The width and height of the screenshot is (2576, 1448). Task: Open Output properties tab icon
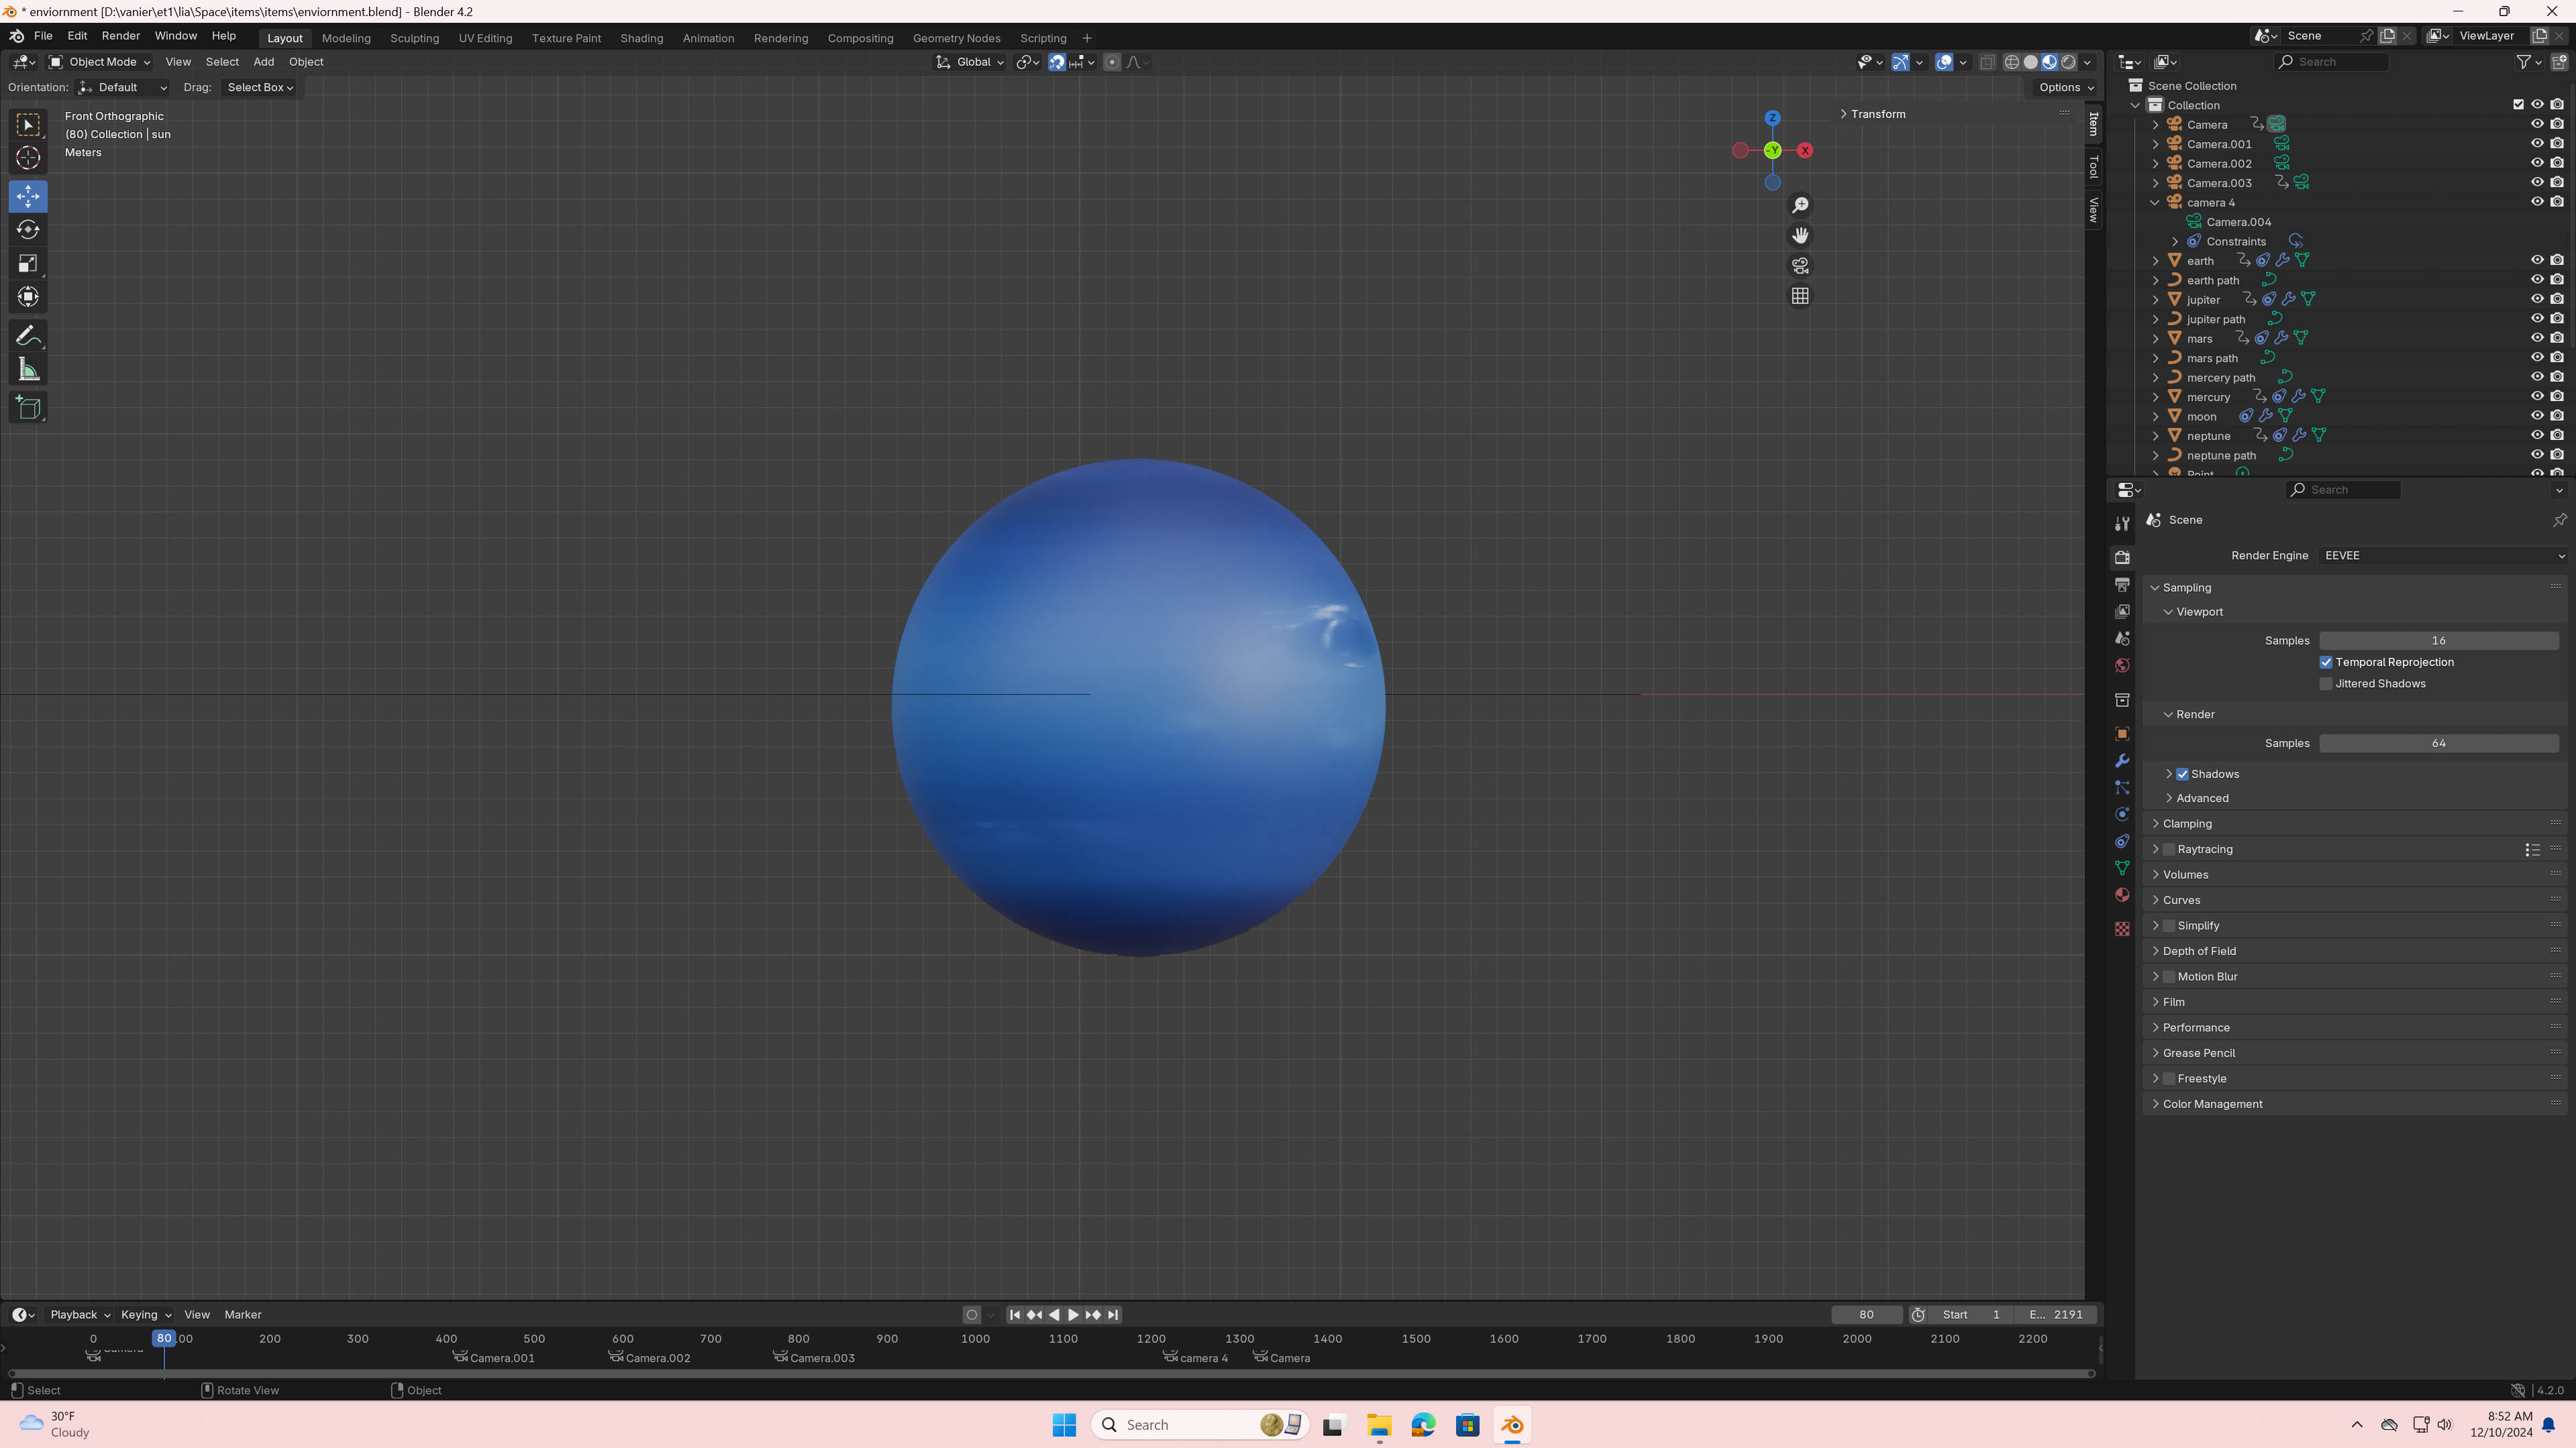click(x=2122, y=585)
